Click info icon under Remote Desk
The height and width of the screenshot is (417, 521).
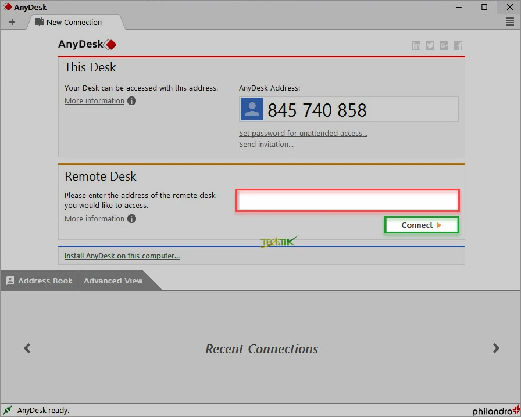[x=131, y=218]
